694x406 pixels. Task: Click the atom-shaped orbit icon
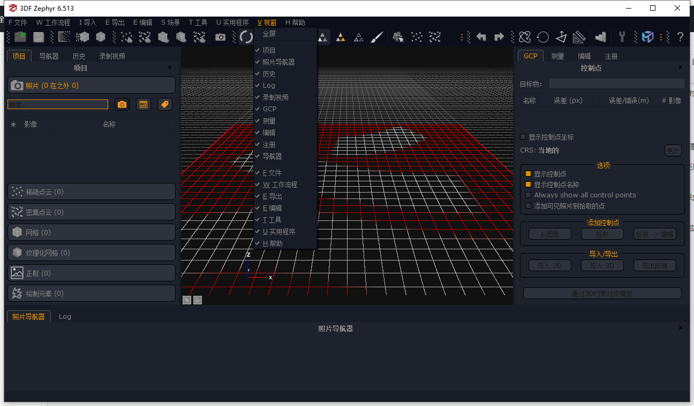coord(525,37)
